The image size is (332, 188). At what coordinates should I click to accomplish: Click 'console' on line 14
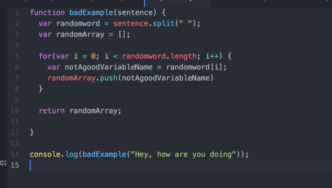(45, 154)
